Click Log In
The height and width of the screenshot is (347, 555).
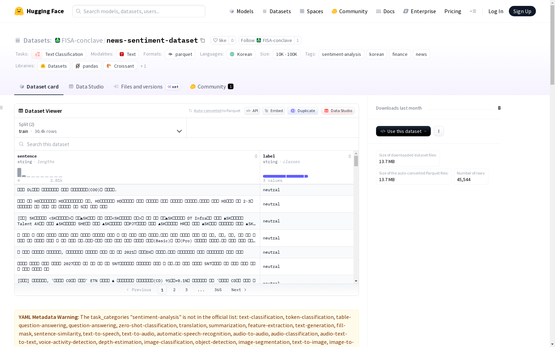496,11
